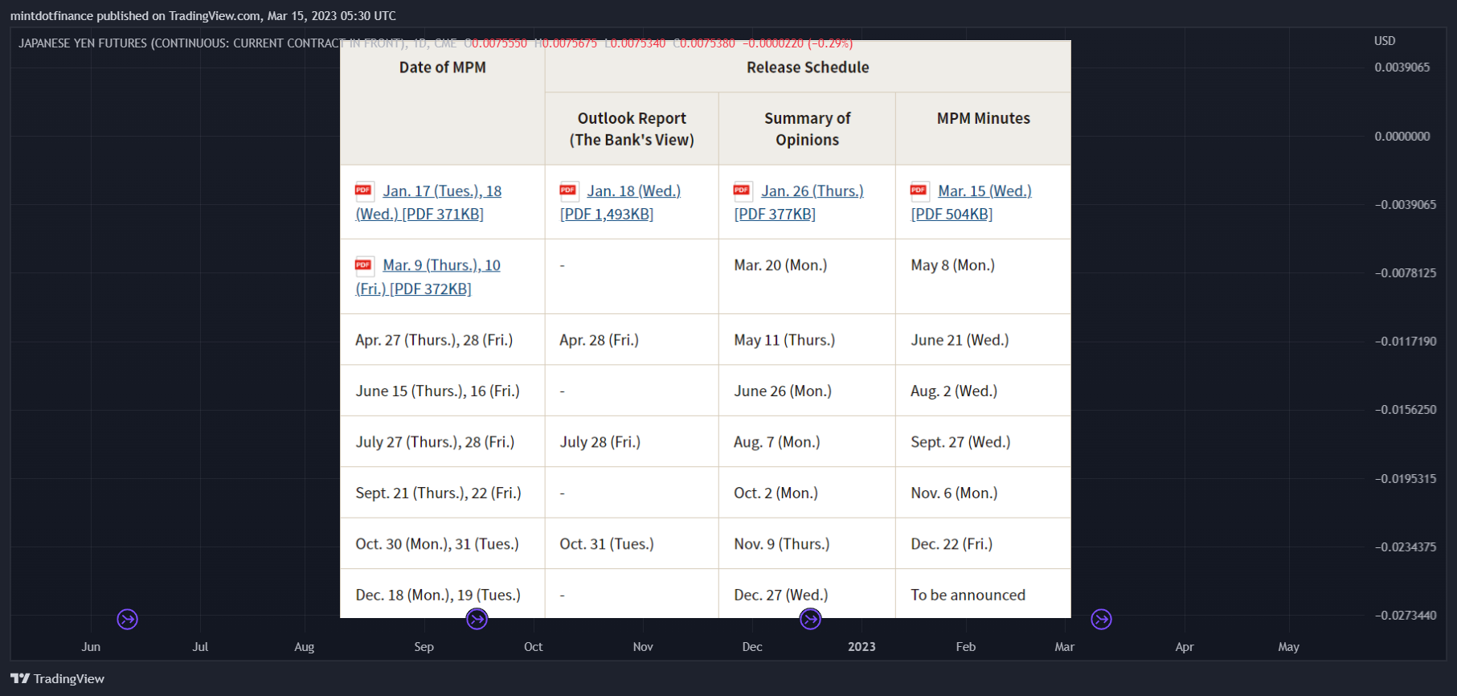1457x696 pixels.
Task: Click the PDF icon beside Jan. 26 (Thurs.)
Action: pyautogui.click(x=742, y=190)
